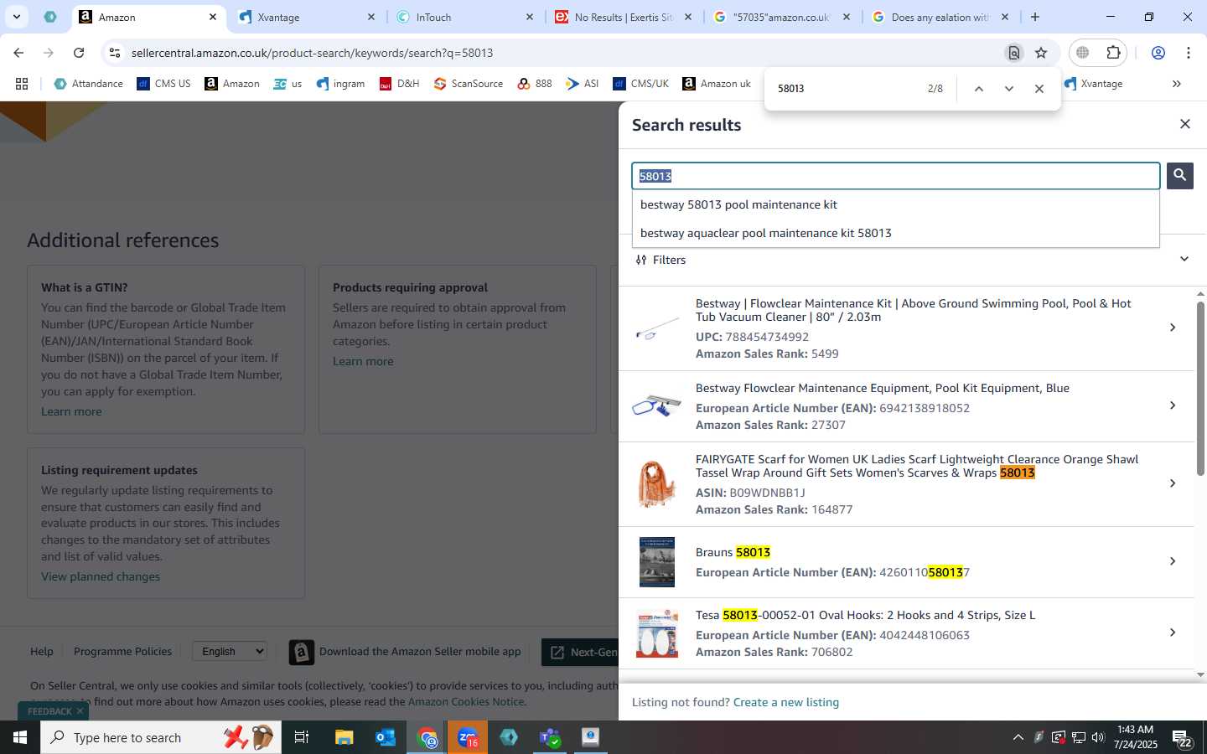Go to next find-in-page match
1207x754 pixels.
[x=1008, y=89]
